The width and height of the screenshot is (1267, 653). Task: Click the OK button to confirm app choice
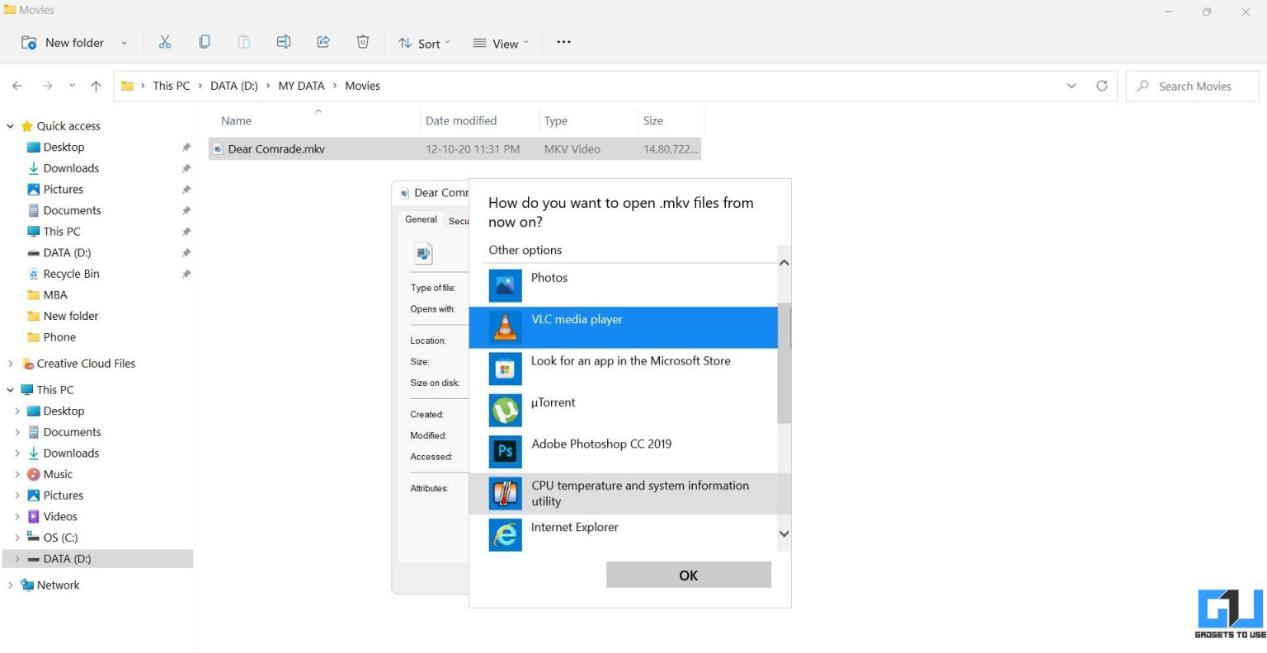coord(688,575)
